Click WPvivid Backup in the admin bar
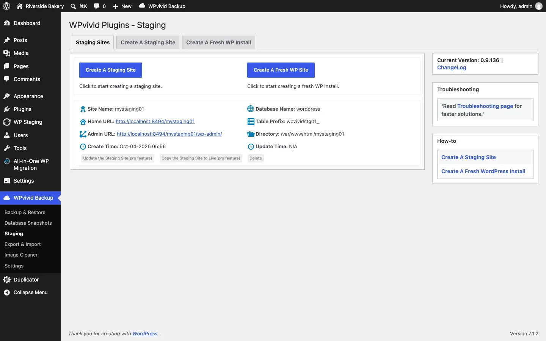This screenshot has width=546, height=341. pos(162,6)
